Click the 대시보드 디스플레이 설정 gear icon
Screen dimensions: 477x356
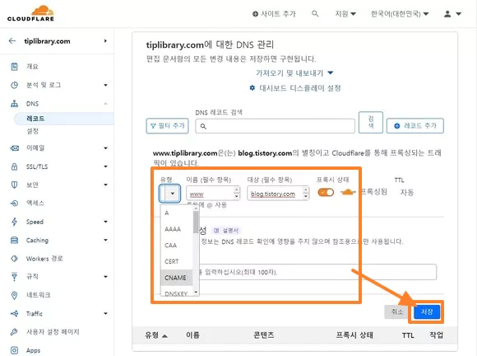252,88
